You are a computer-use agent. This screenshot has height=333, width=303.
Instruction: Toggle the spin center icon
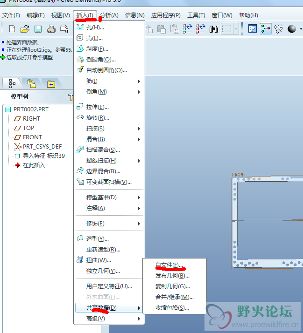coord(266,29)
